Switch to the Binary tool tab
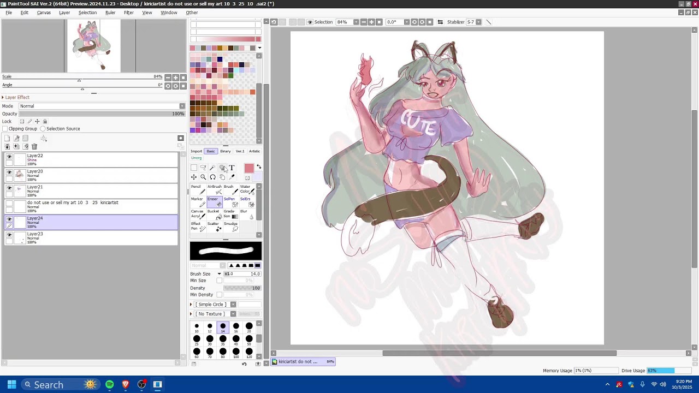 point(226,151)
